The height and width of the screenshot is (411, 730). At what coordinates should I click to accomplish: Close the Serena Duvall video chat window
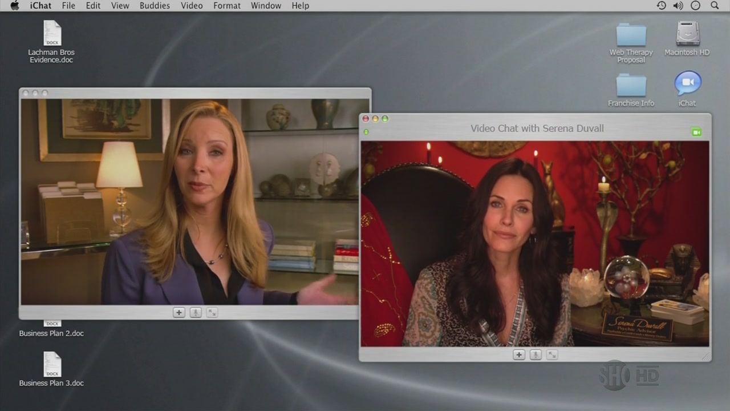tap(366, 119)
